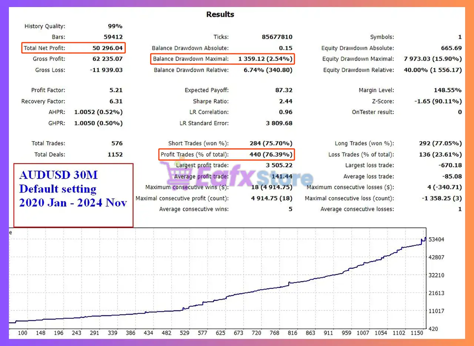Image resolution: width=474 pixels, height=346 pixels.
Task: Click the 100 marker on the chart's horizontal axis
Action: pyautogui.click(x=23, y=333)
